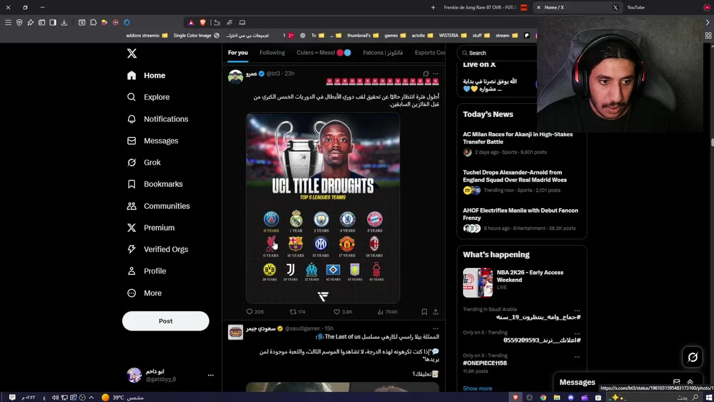Open the WISTERIA bookmarks folder
Image resolution: width=714 pixels, height=402 pixels.
[x=452, y=35]
